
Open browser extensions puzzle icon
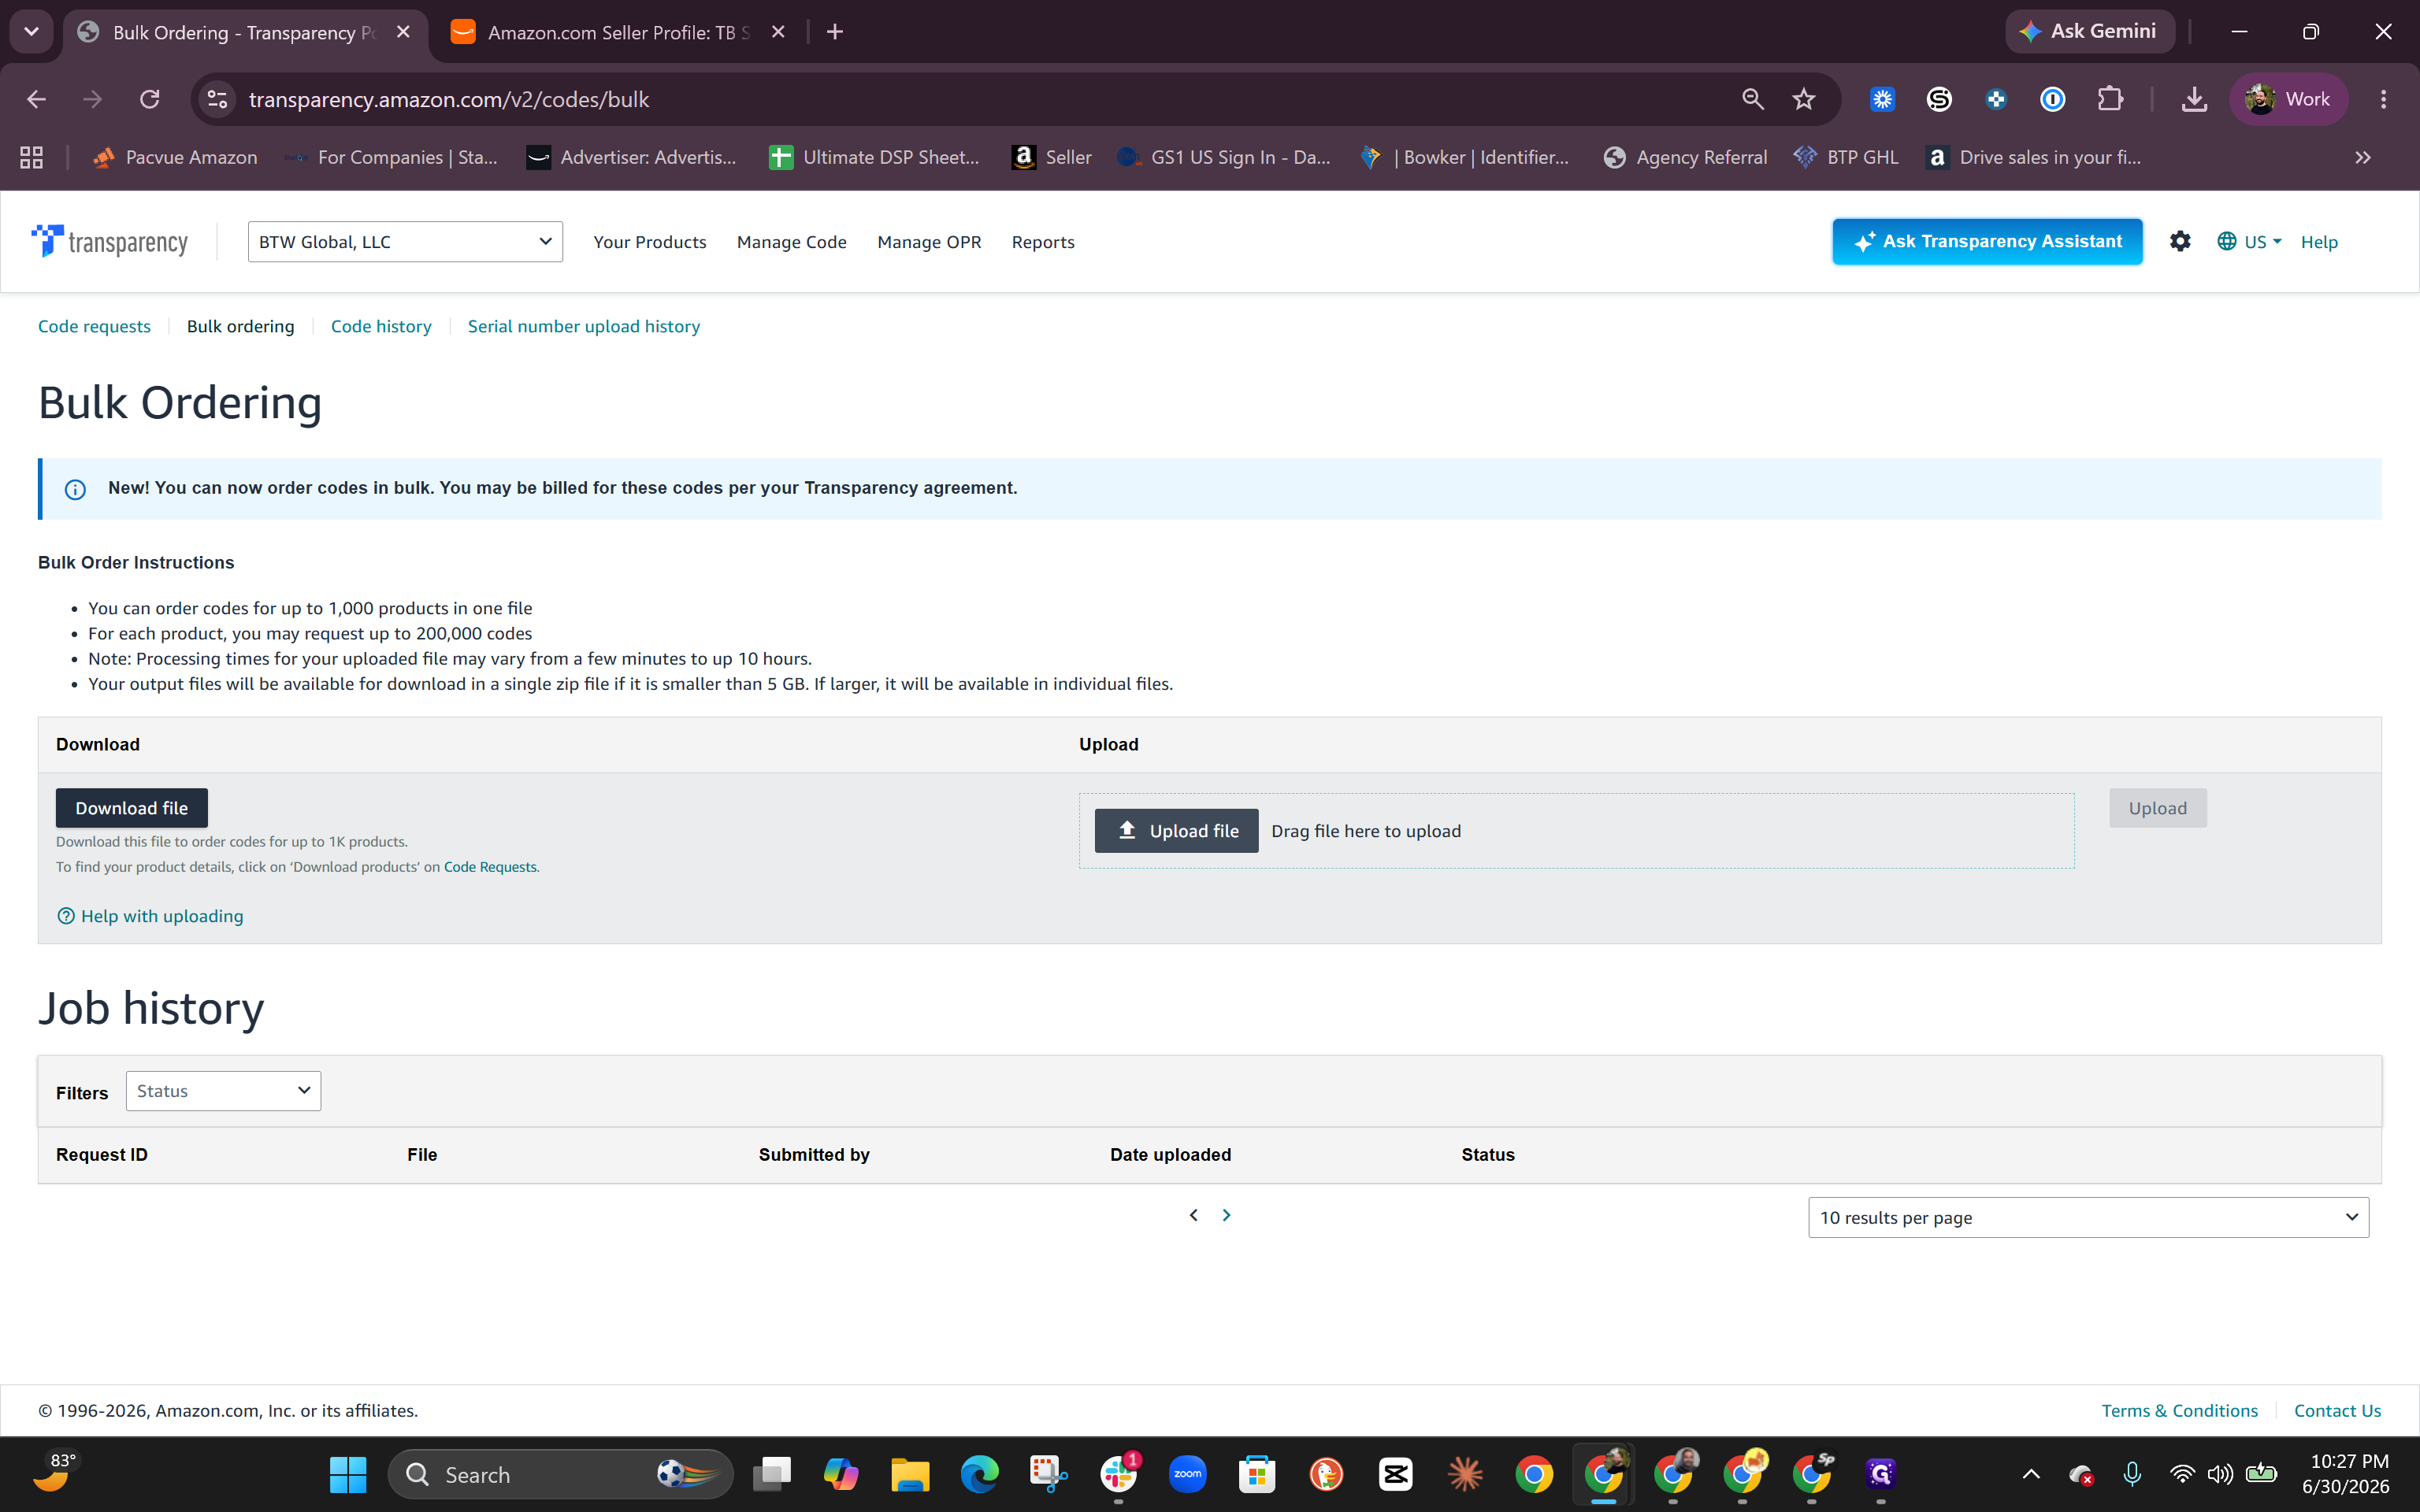point(2110,99)
